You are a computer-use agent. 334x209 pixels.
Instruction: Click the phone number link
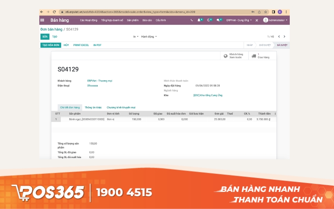pyautogui.click(x=92, y=86)
